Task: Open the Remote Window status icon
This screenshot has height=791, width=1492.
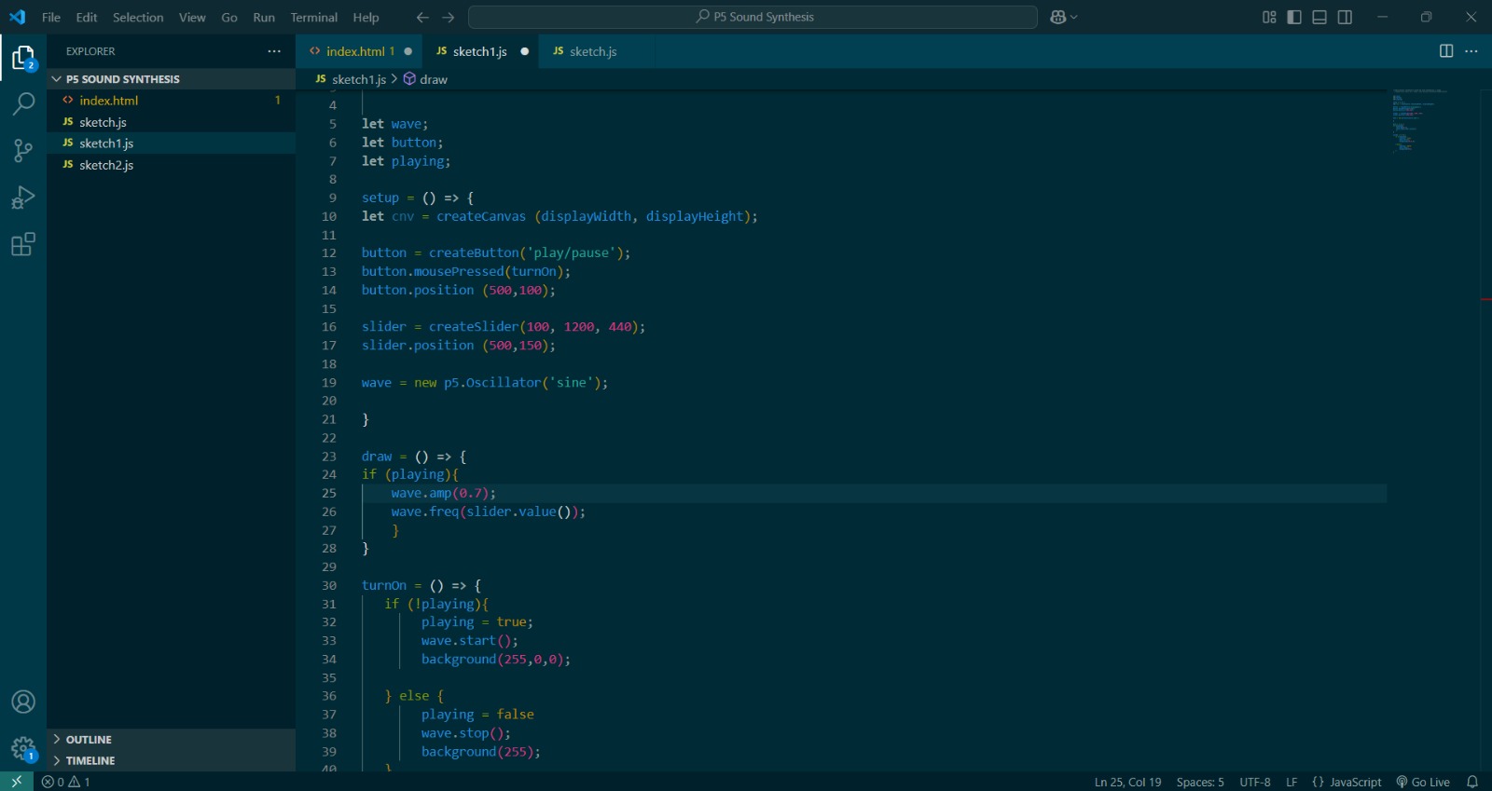Action: [x=17, y=782]
